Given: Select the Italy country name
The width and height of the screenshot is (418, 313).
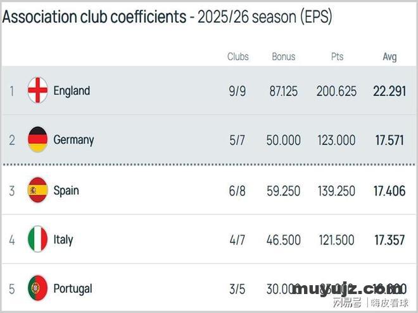Looking at the screenshot, I should (63, 240).
